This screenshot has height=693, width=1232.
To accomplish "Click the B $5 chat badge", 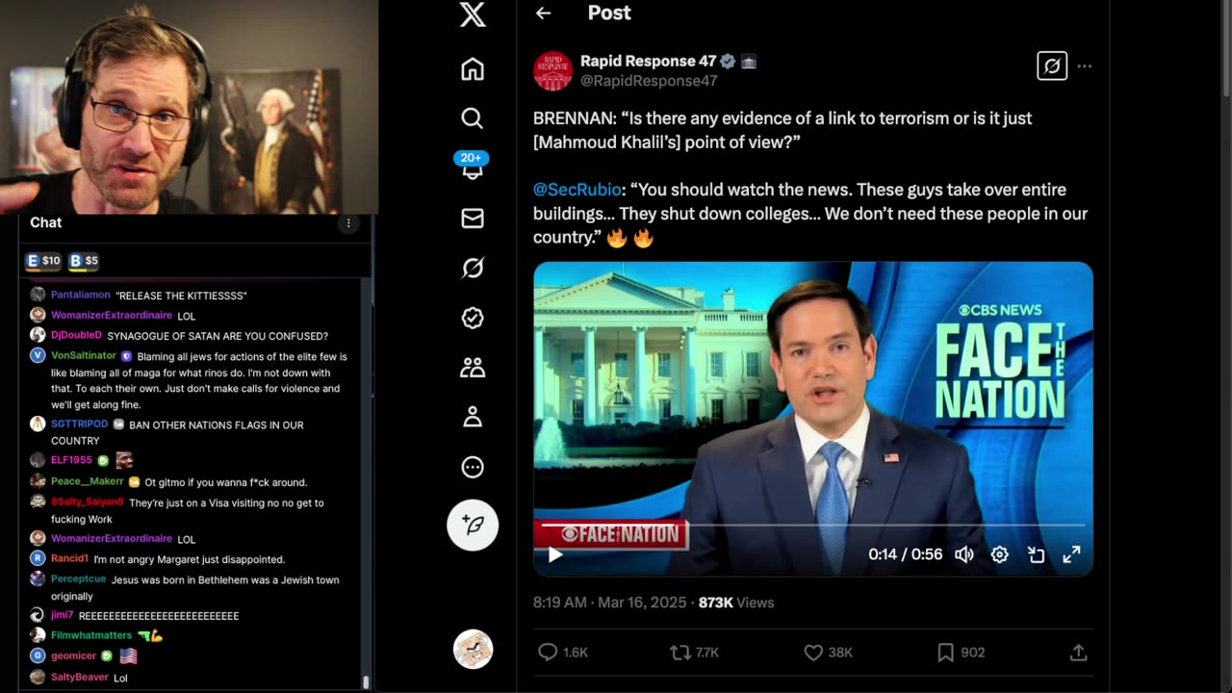I will pos(84,261).
